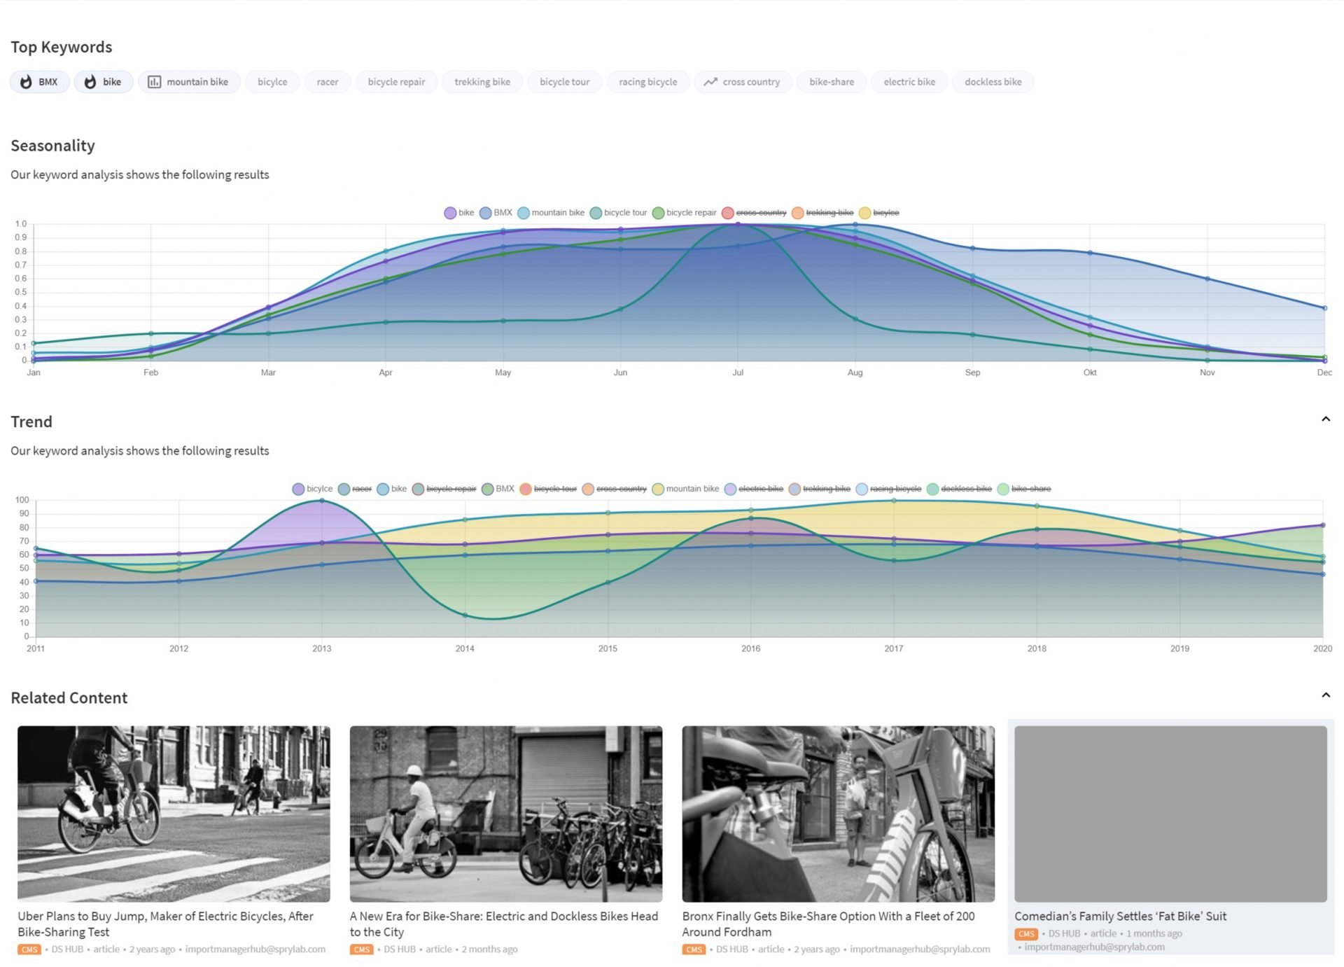Viewport: 1344px width, 967px height.
Task: Click the teal bicycle tour legend dot in Seasonality
Action: 597,212
